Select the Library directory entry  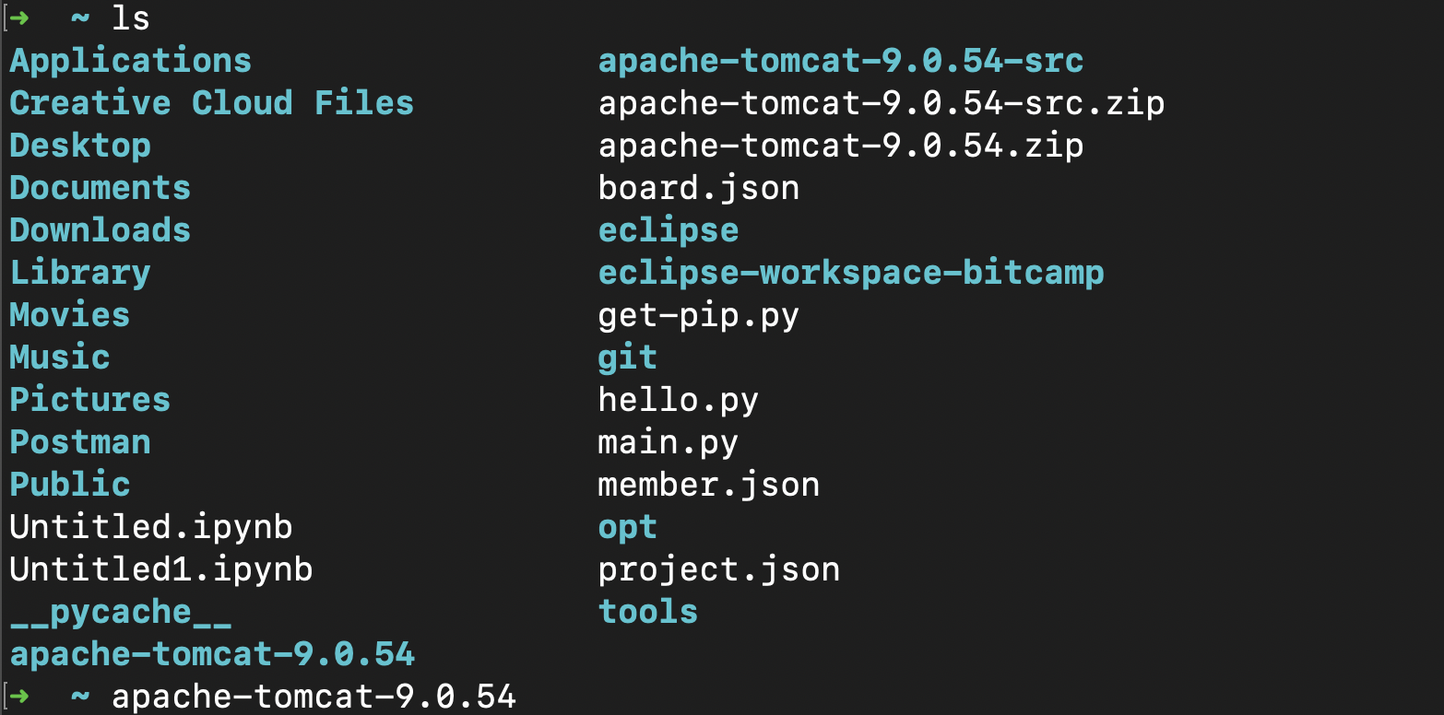click(80, 273)
